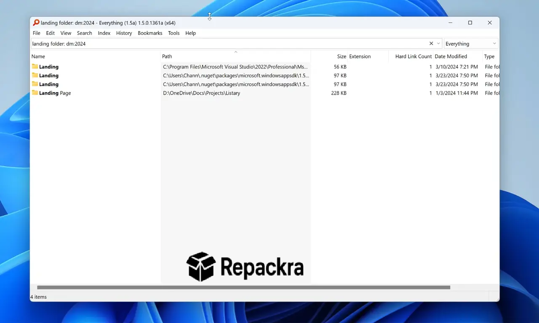Click the date 3/10/2024 7:21 PM
Screen dimensions: 539x323
[x=456, y=67]
